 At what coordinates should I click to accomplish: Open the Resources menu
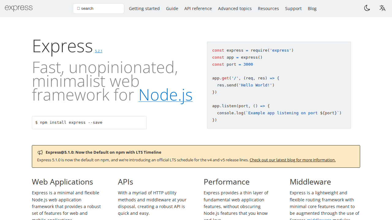268,9
